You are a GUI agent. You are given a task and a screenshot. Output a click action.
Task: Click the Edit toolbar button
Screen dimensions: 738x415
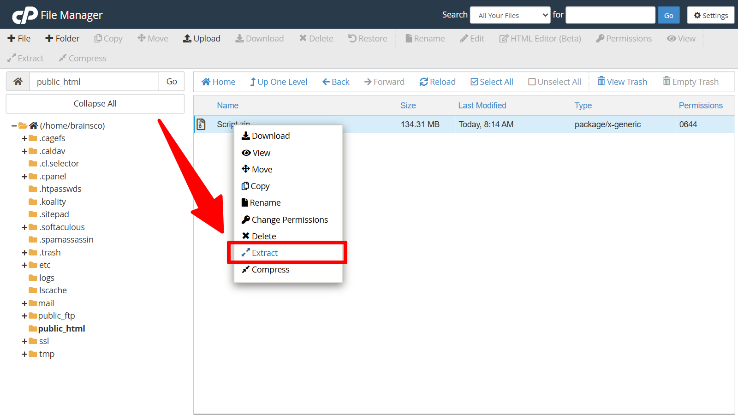[472, 39]
